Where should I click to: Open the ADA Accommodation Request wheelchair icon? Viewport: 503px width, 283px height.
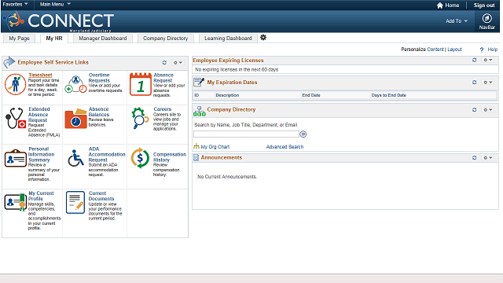pos(75,158)
